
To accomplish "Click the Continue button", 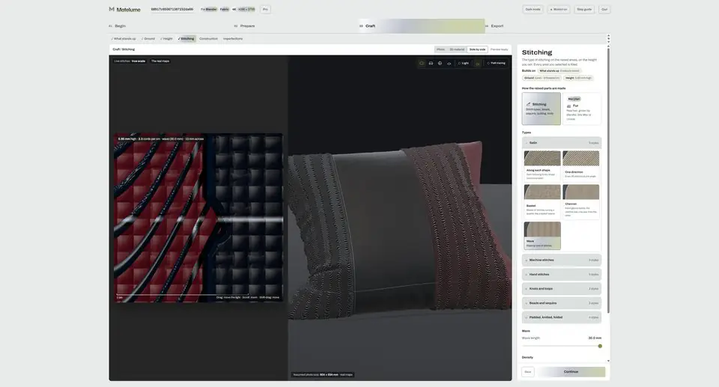I will coord(571,372).
